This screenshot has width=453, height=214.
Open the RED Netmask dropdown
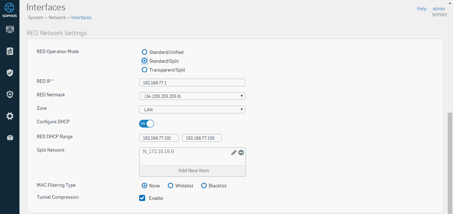[192, 96]
